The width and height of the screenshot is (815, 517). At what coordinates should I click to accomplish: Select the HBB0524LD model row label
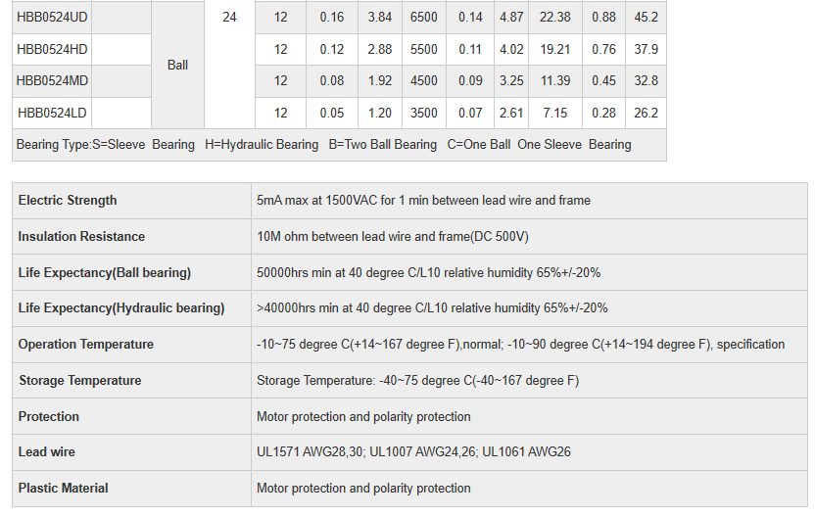pyautogui.click(x=53, y=114)
